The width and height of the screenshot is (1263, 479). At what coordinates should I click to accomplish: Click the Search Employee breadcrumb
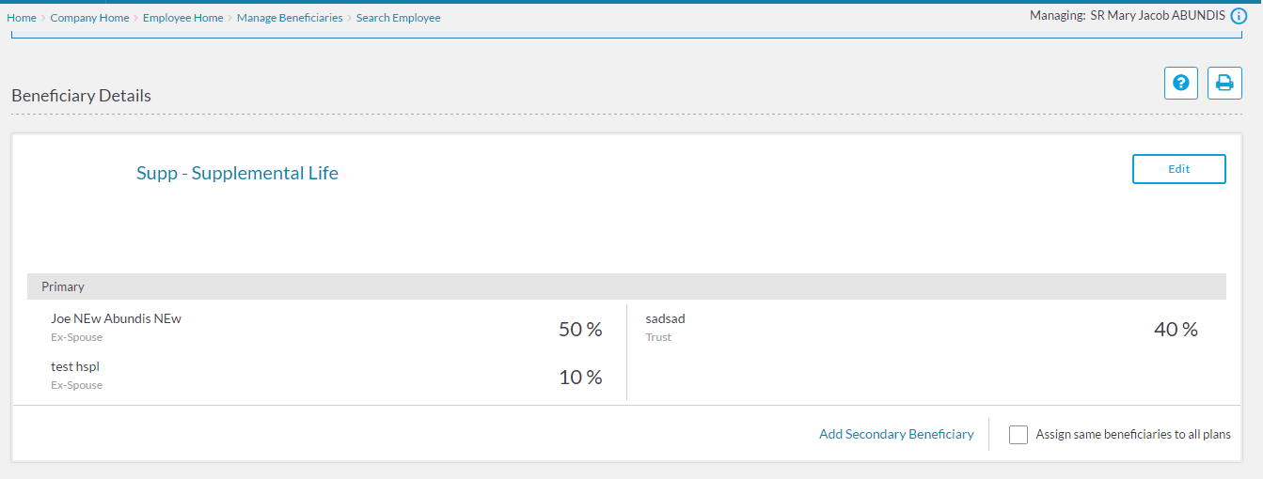click(398, 18)
